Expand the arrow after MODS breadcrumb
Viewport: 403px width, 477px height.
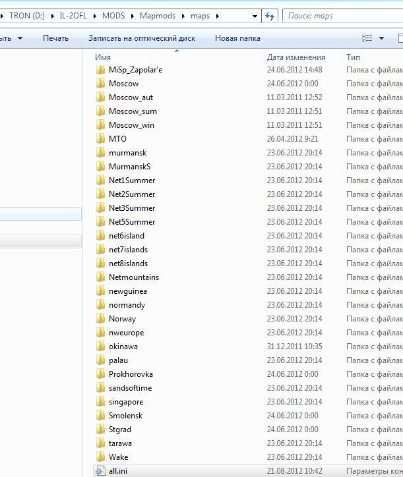point(132,16)
